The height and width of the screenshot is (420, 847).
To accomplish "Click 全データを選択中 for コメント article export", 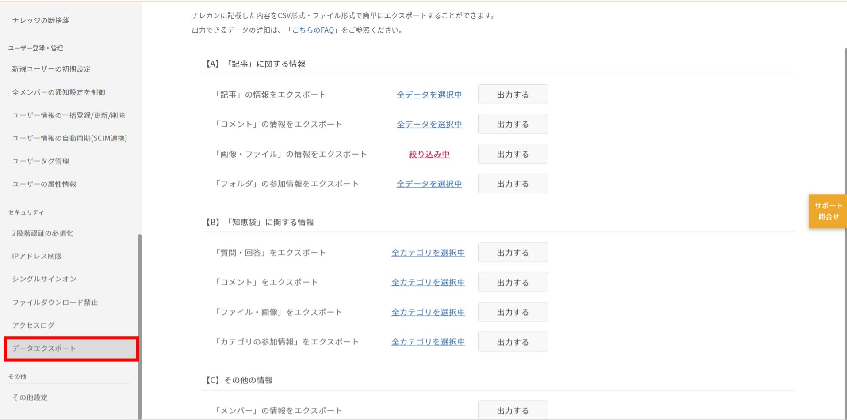I will (x=429, y=124).
